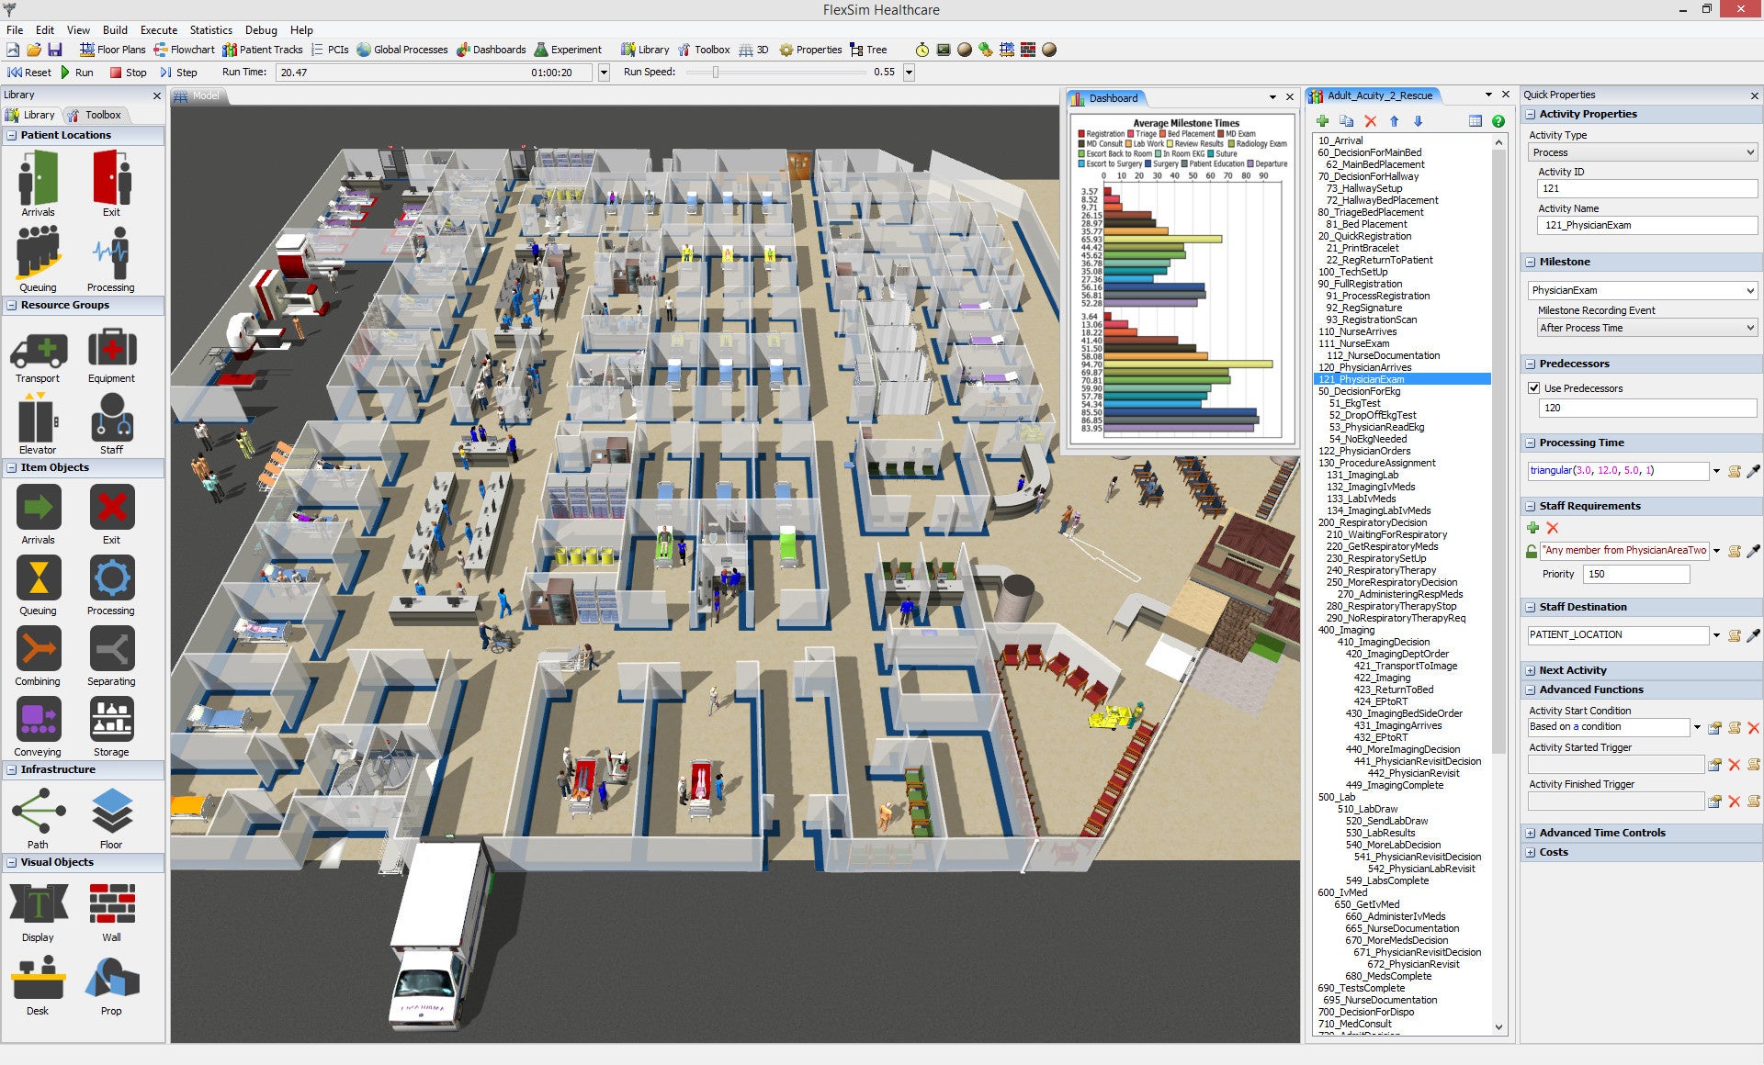Viewport: 1764px width, 1065px height.
Task: Open Floor Plans from the toolbar
Action: click(112, 50)
